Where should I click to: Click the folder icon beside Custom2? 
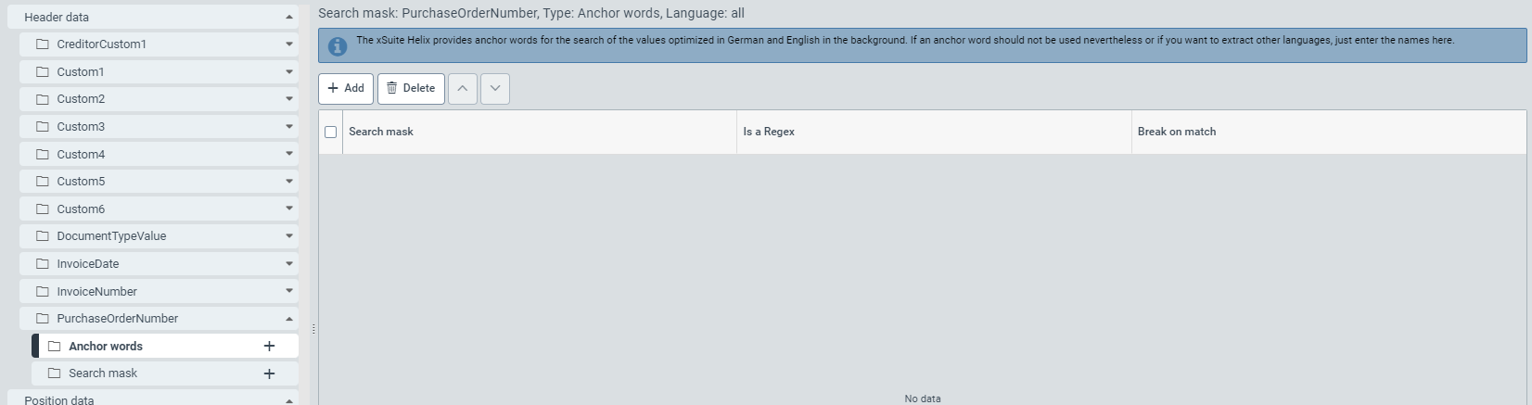pos(42,99)
